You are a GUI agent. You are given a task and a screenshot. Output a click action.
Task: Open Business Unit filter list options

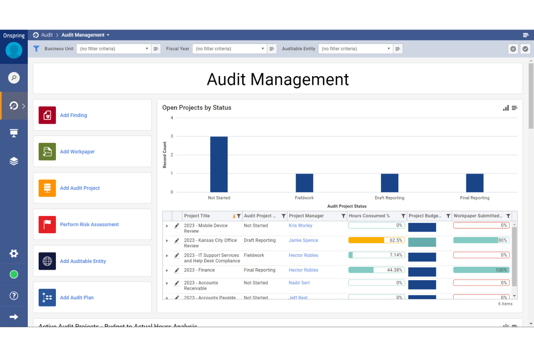(x=156, y=49)
